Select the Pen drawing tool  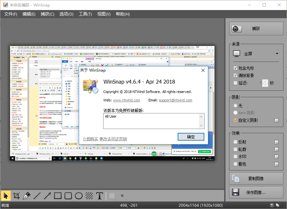tap(27, 196)
